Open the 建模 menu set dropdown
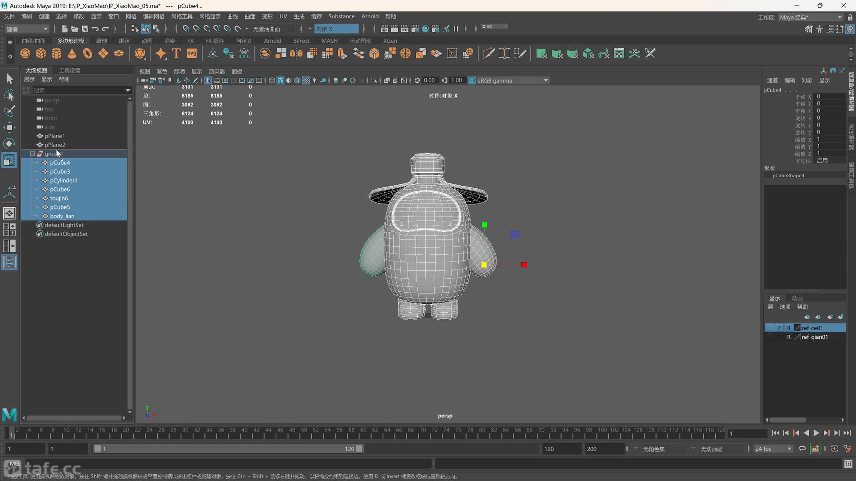856x481 pixels. (27, 29)
